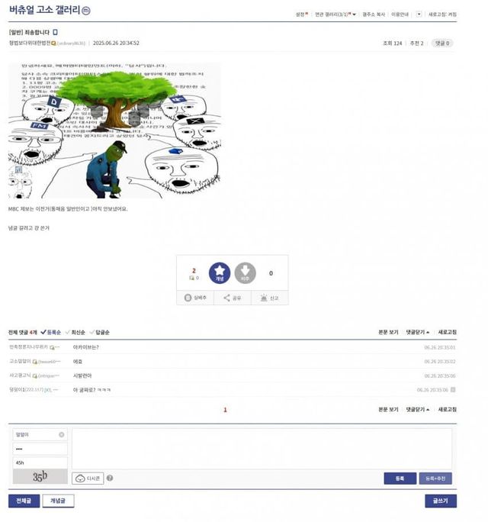Image resolution: width=488 pixels, height=522 pixels.
Task: Switch to the 개념글 tab
Action: (58, 501)
